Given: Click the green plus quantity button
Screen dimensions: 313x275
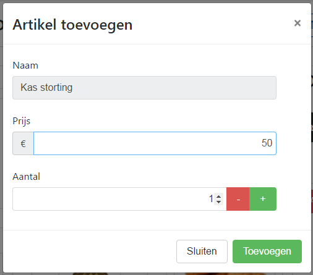Looking at the screenshot, I should click(x=263, y=199).
